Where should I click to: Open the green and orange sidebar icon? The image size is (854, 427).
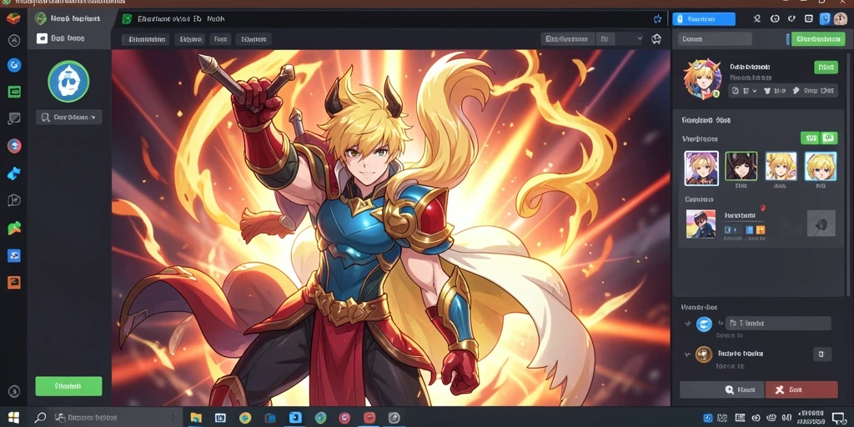tap(14, 229)
